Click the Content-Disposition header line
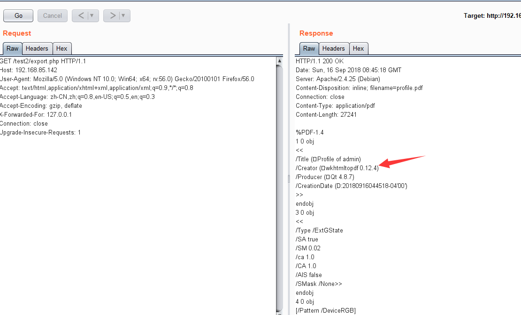 (x=359, y=88)
